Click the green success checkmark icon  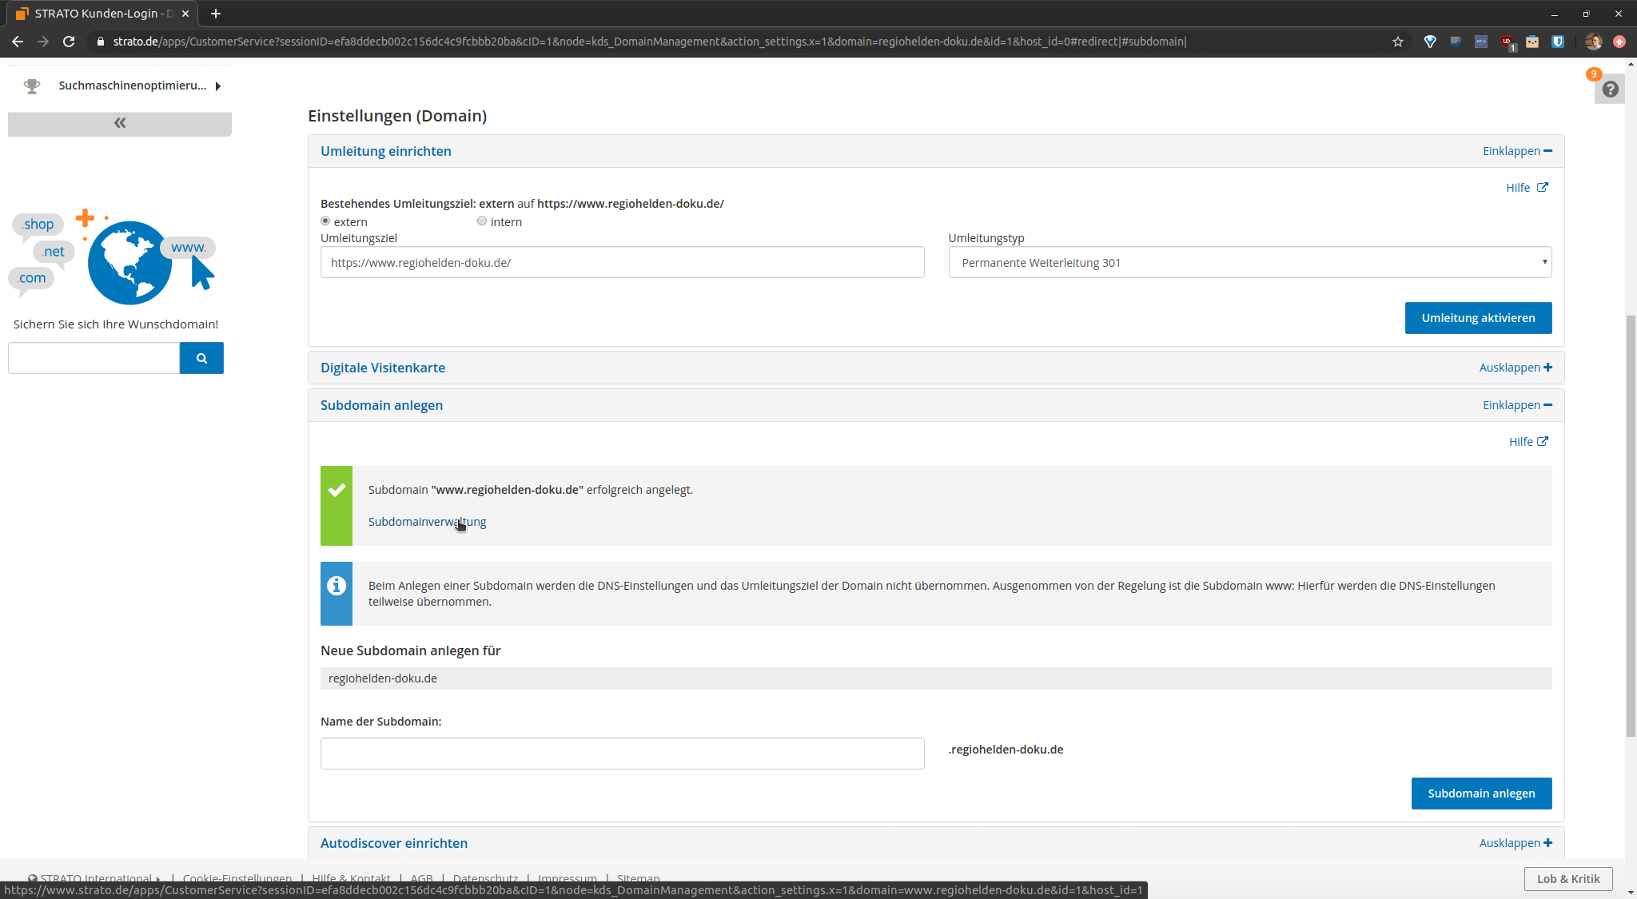pyautogui.click(x=337, y=490)
